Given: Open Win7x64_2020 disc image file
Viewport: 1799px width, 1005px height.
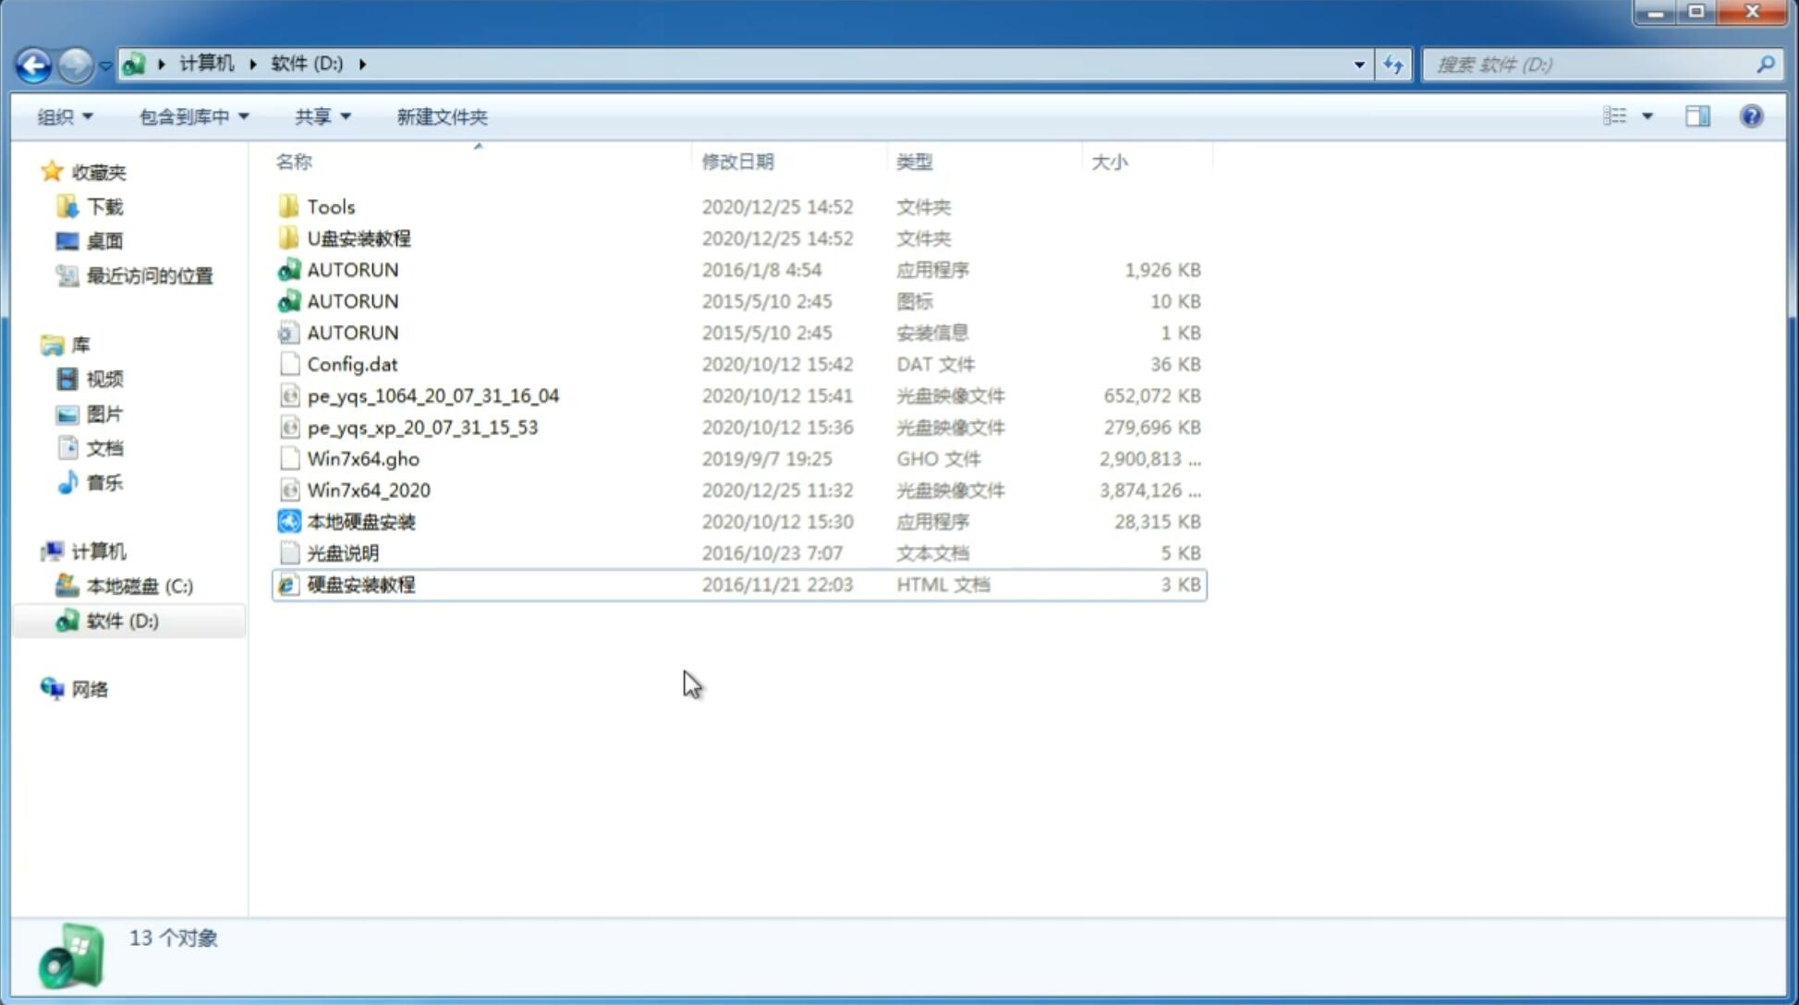Looking at the screenshot, I should tap(368, 490).
